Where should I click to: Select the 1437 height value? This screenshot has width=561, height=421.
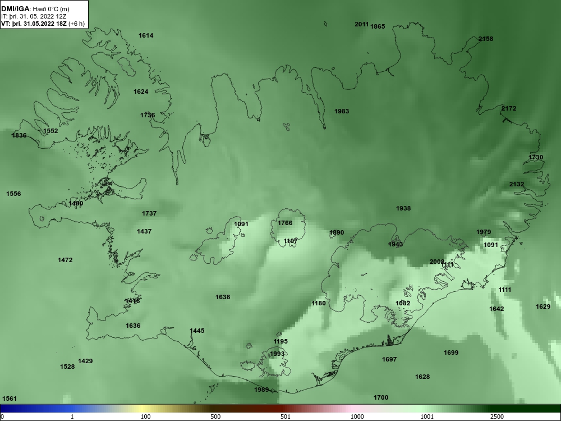click(x=144, y=232)
